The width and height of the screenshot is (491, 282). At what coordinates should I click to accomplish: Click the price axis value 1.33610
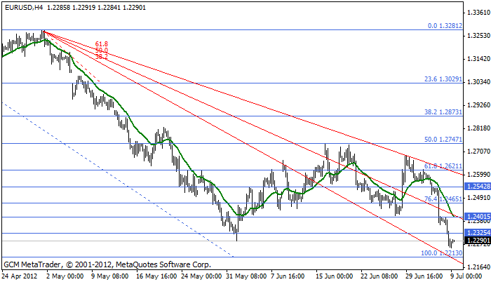click(478, 13)
